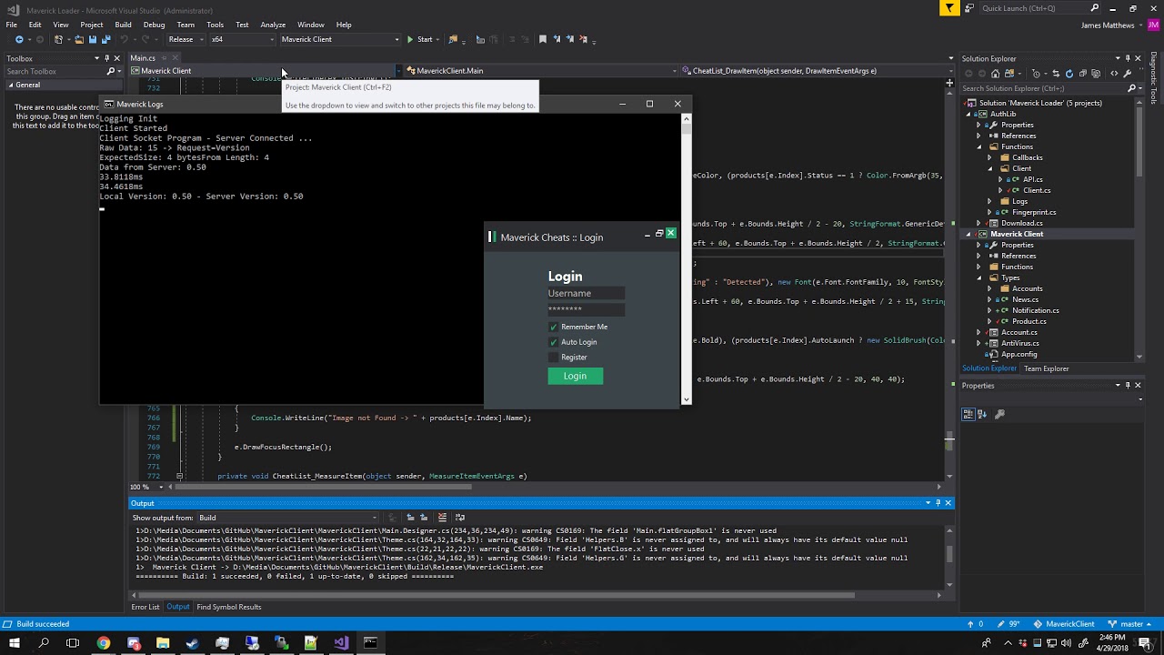The height and width of the screenshot is (655, 1164).
Task: Click the Navigate Backward toolbar arrow
Action: tap(19, 39)
